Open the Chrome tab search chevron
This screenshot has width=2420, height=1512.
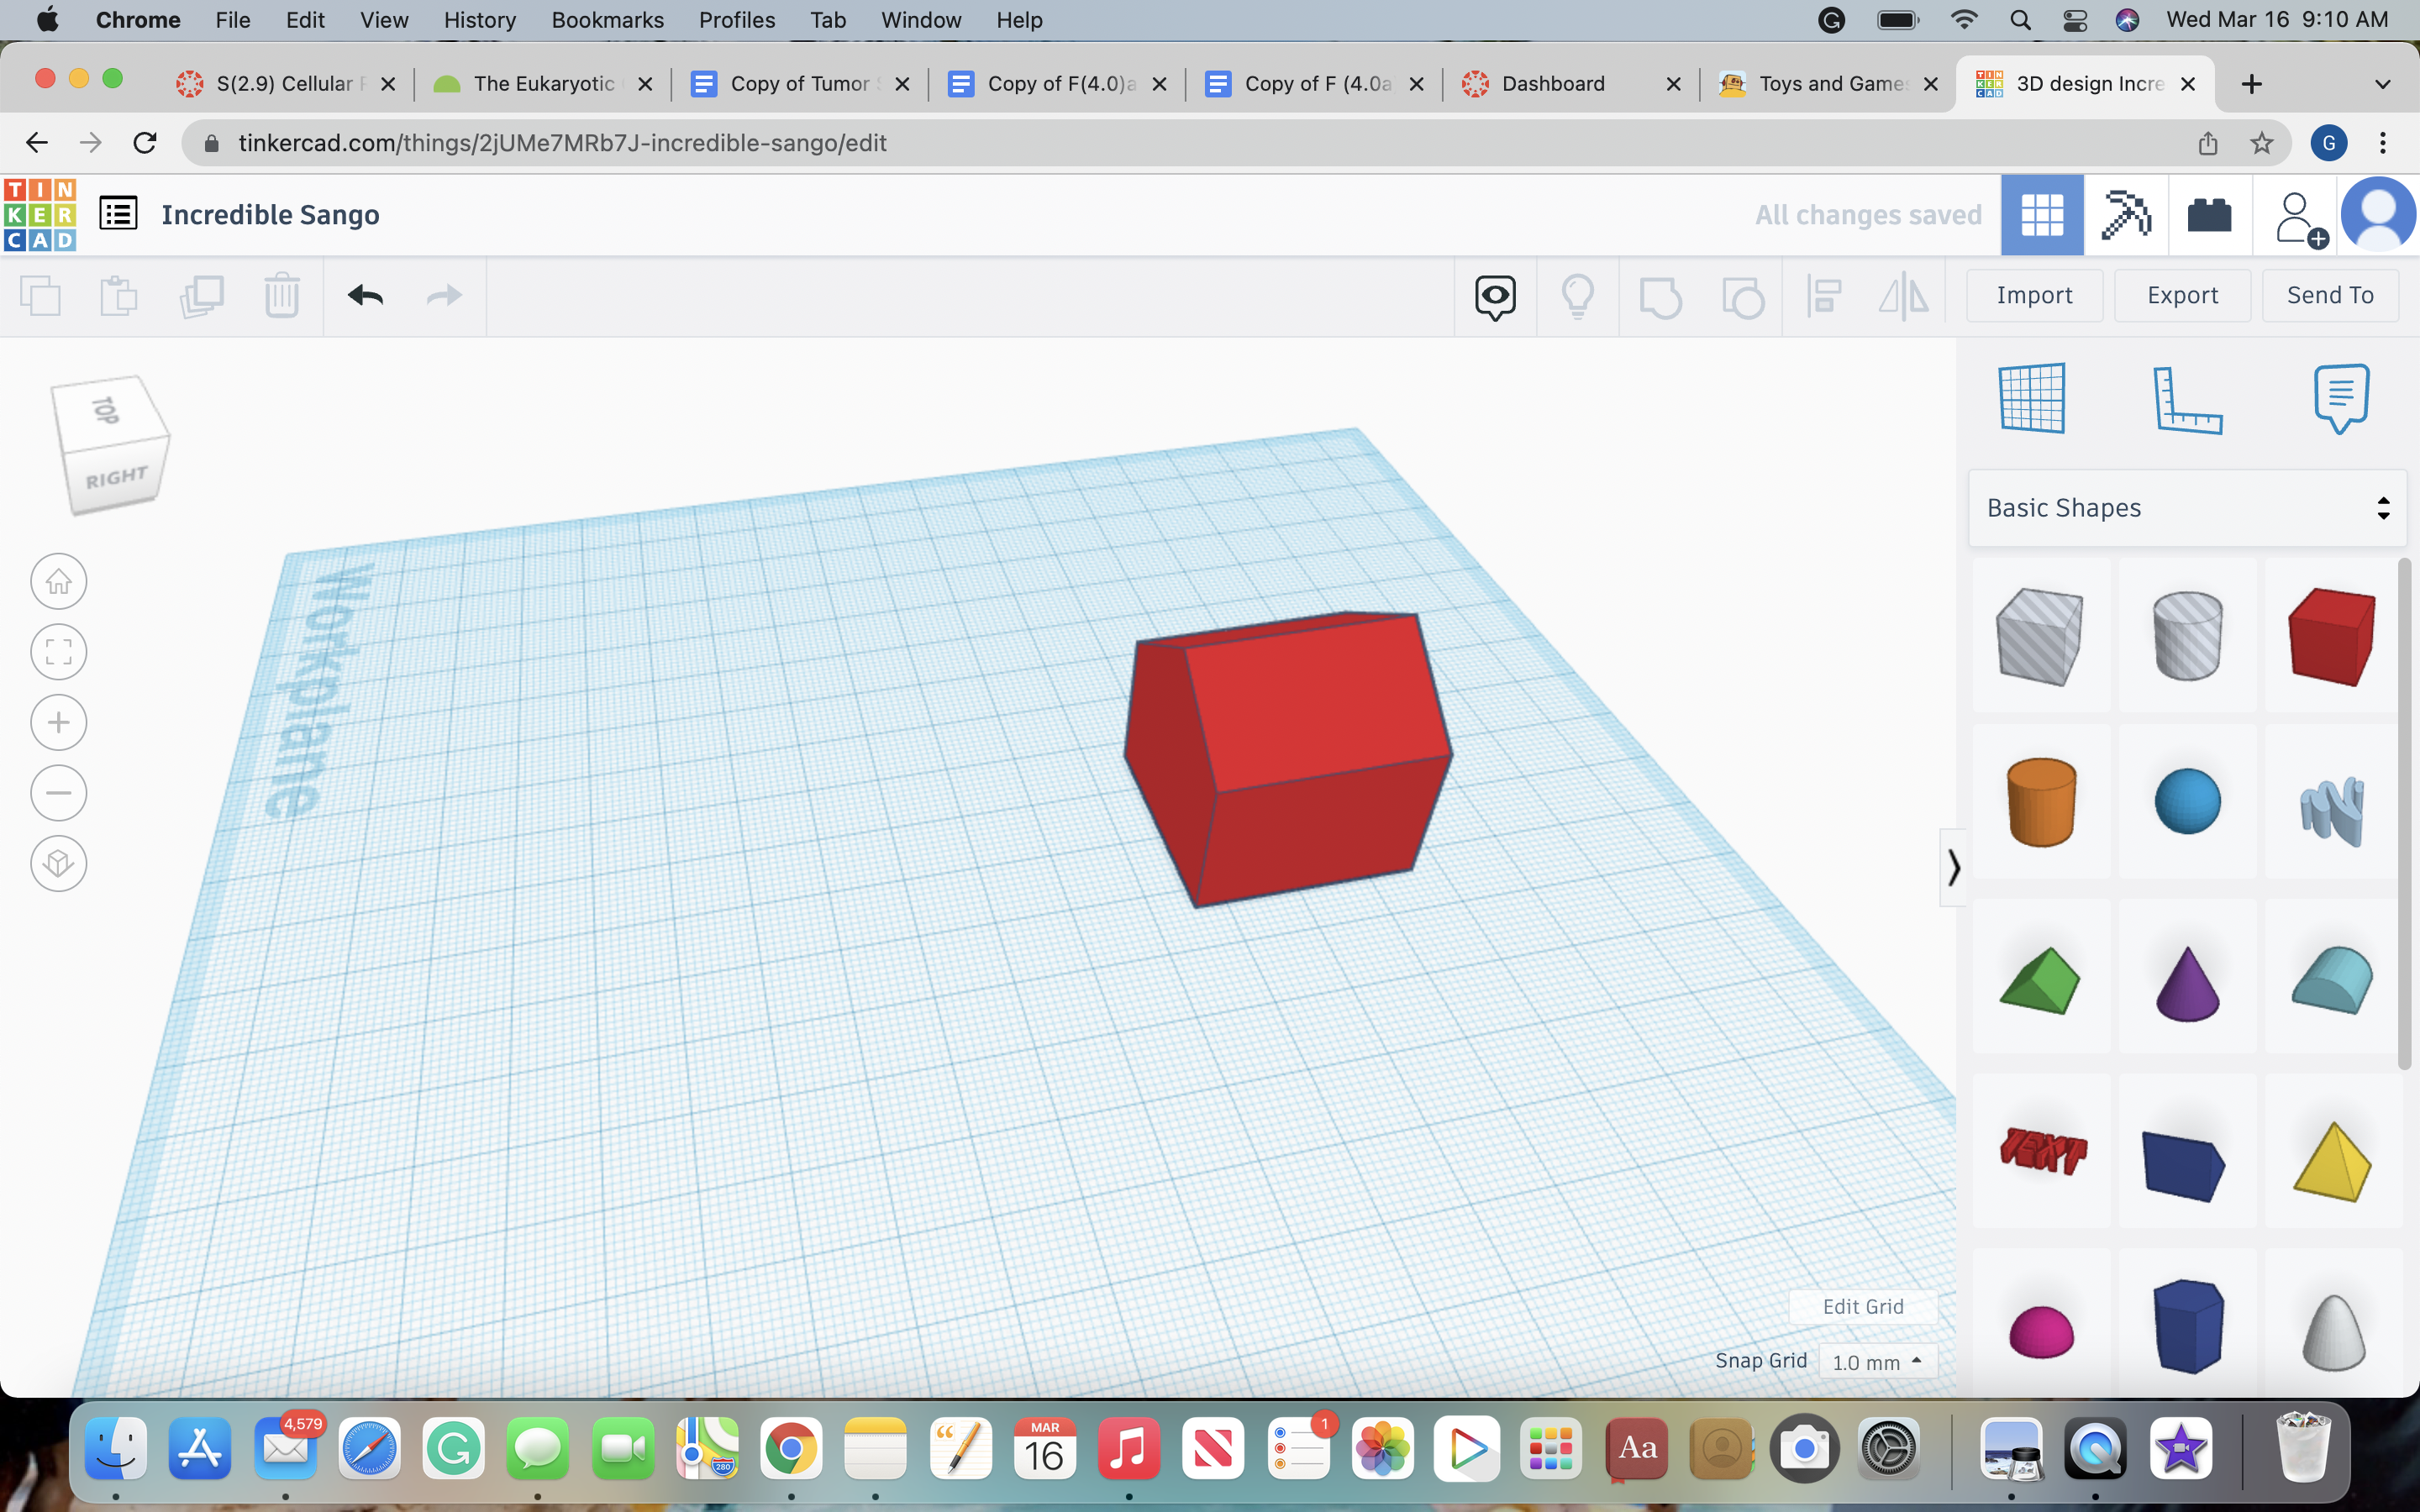point(2382,84)
